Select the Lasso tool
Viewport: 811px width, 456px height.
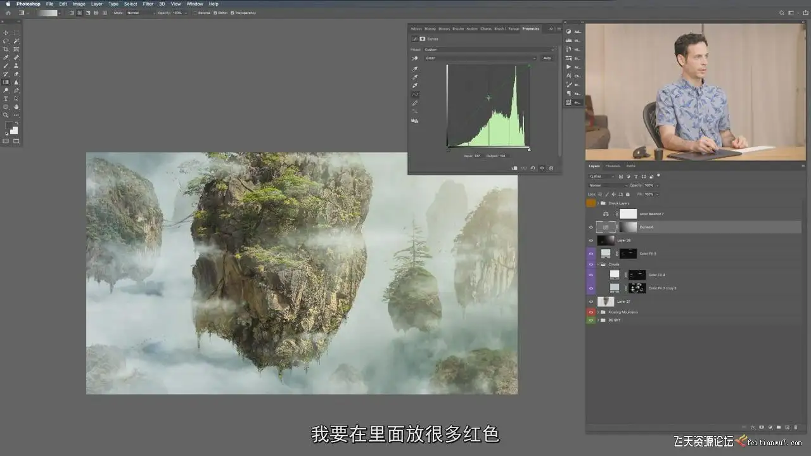click(6, 41)
